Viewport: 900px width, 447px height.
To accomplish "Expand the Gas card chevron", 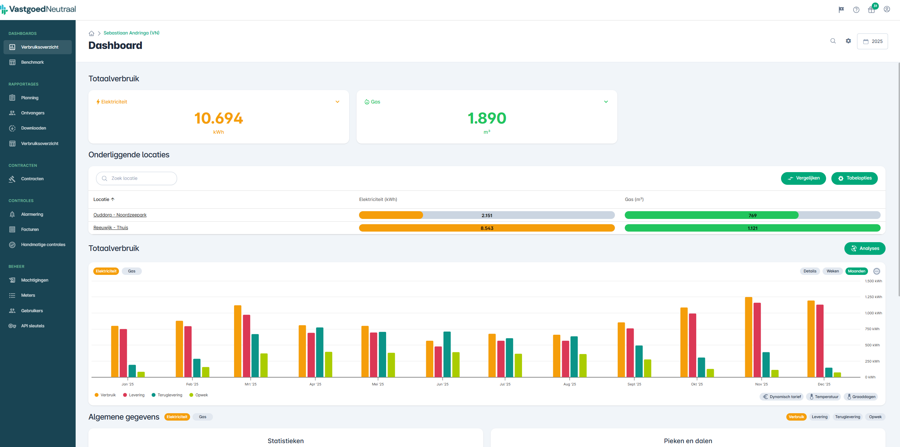I will coord(606,102).
